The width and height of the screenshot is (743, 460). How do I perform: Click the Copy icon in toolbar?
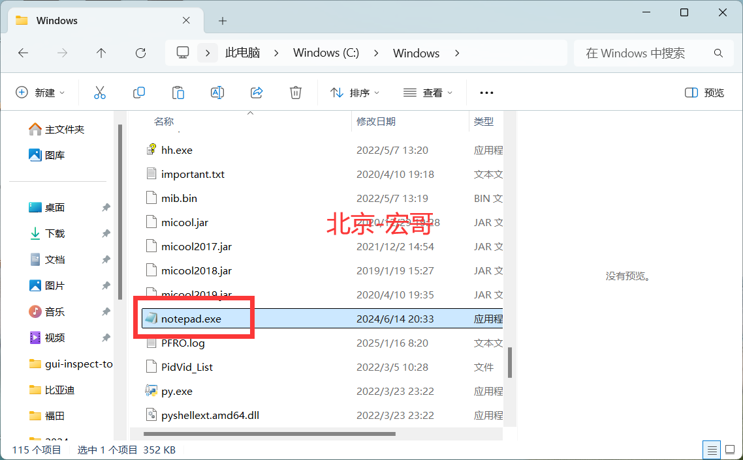[x=139, y=93]
